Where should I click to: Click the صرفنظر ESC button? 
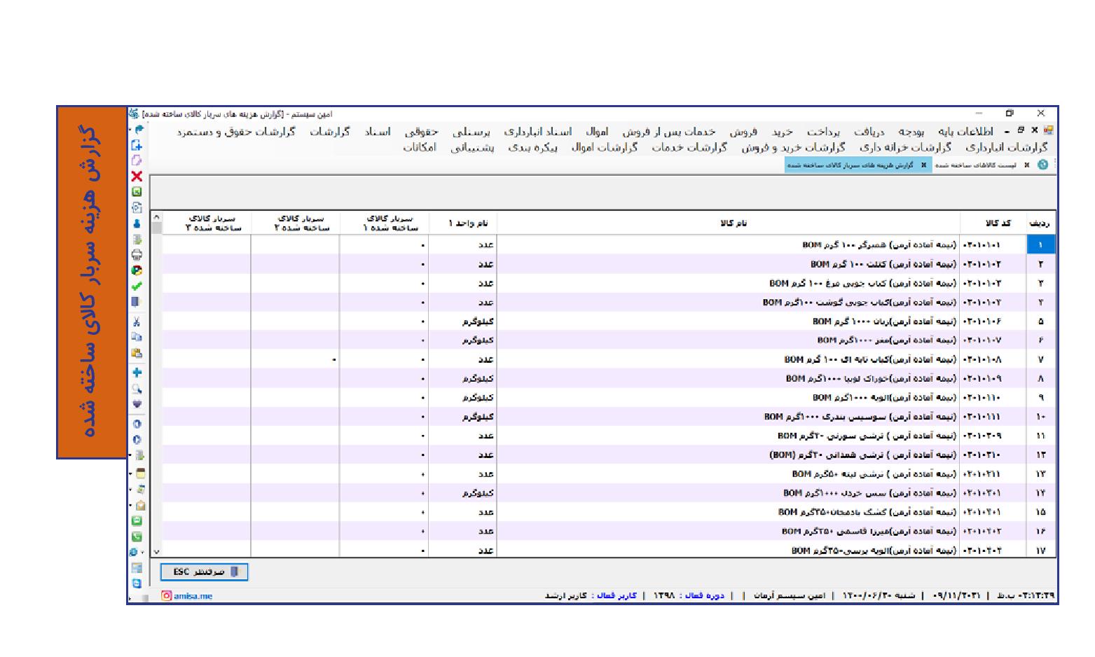pyautogui.click(x=204, y=572)
